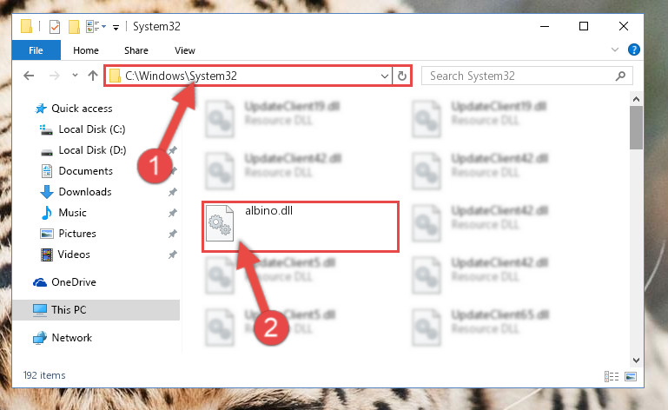Open the Recent locations dropdown arrow
This screenshot has width=668, height=410.
click(75, 76)
